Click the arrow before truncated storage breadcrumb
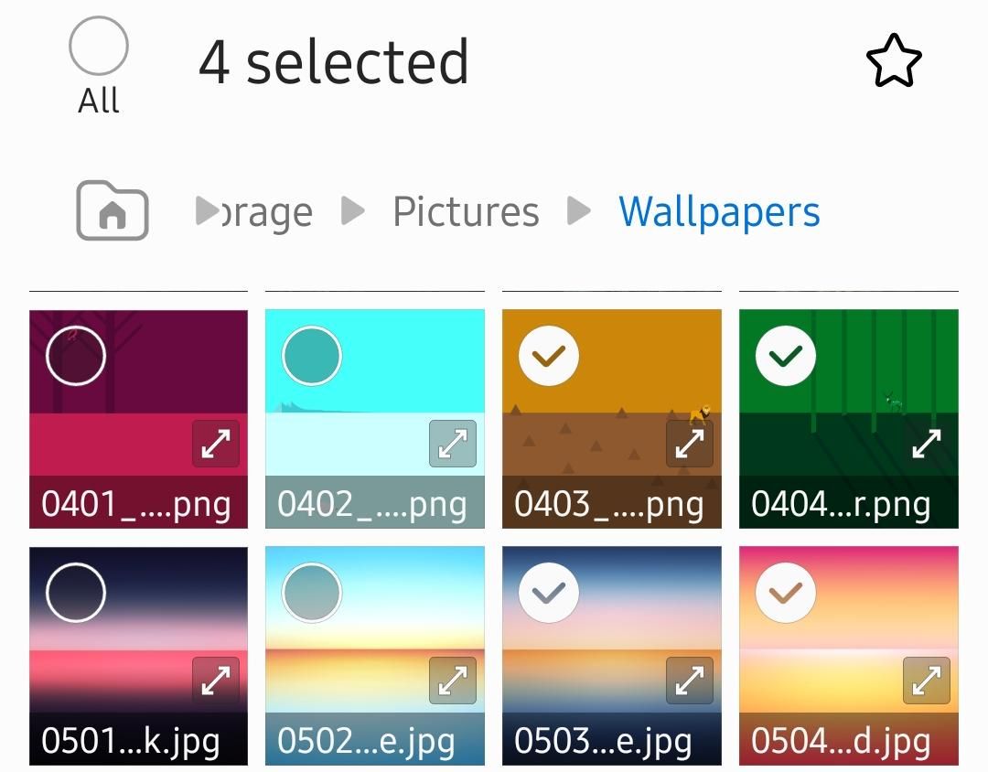Image resolution: width=988 pixels, height=772 pixels. pos(204,211)
